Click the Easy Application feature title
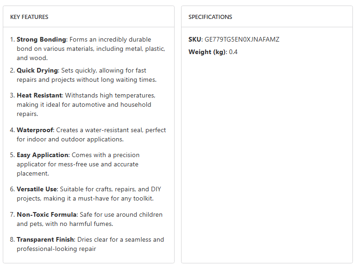This screenshot has width=358, height=268. pyautogui.click(x=43, y=155)
